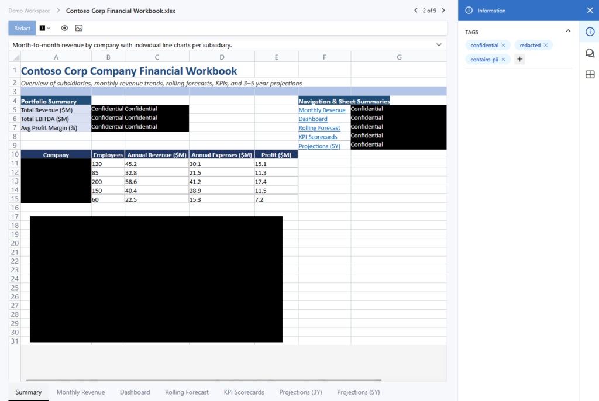Remove the contains-pii tag
Viewport: 599px width, 401px height.
(x=504, y=60)
